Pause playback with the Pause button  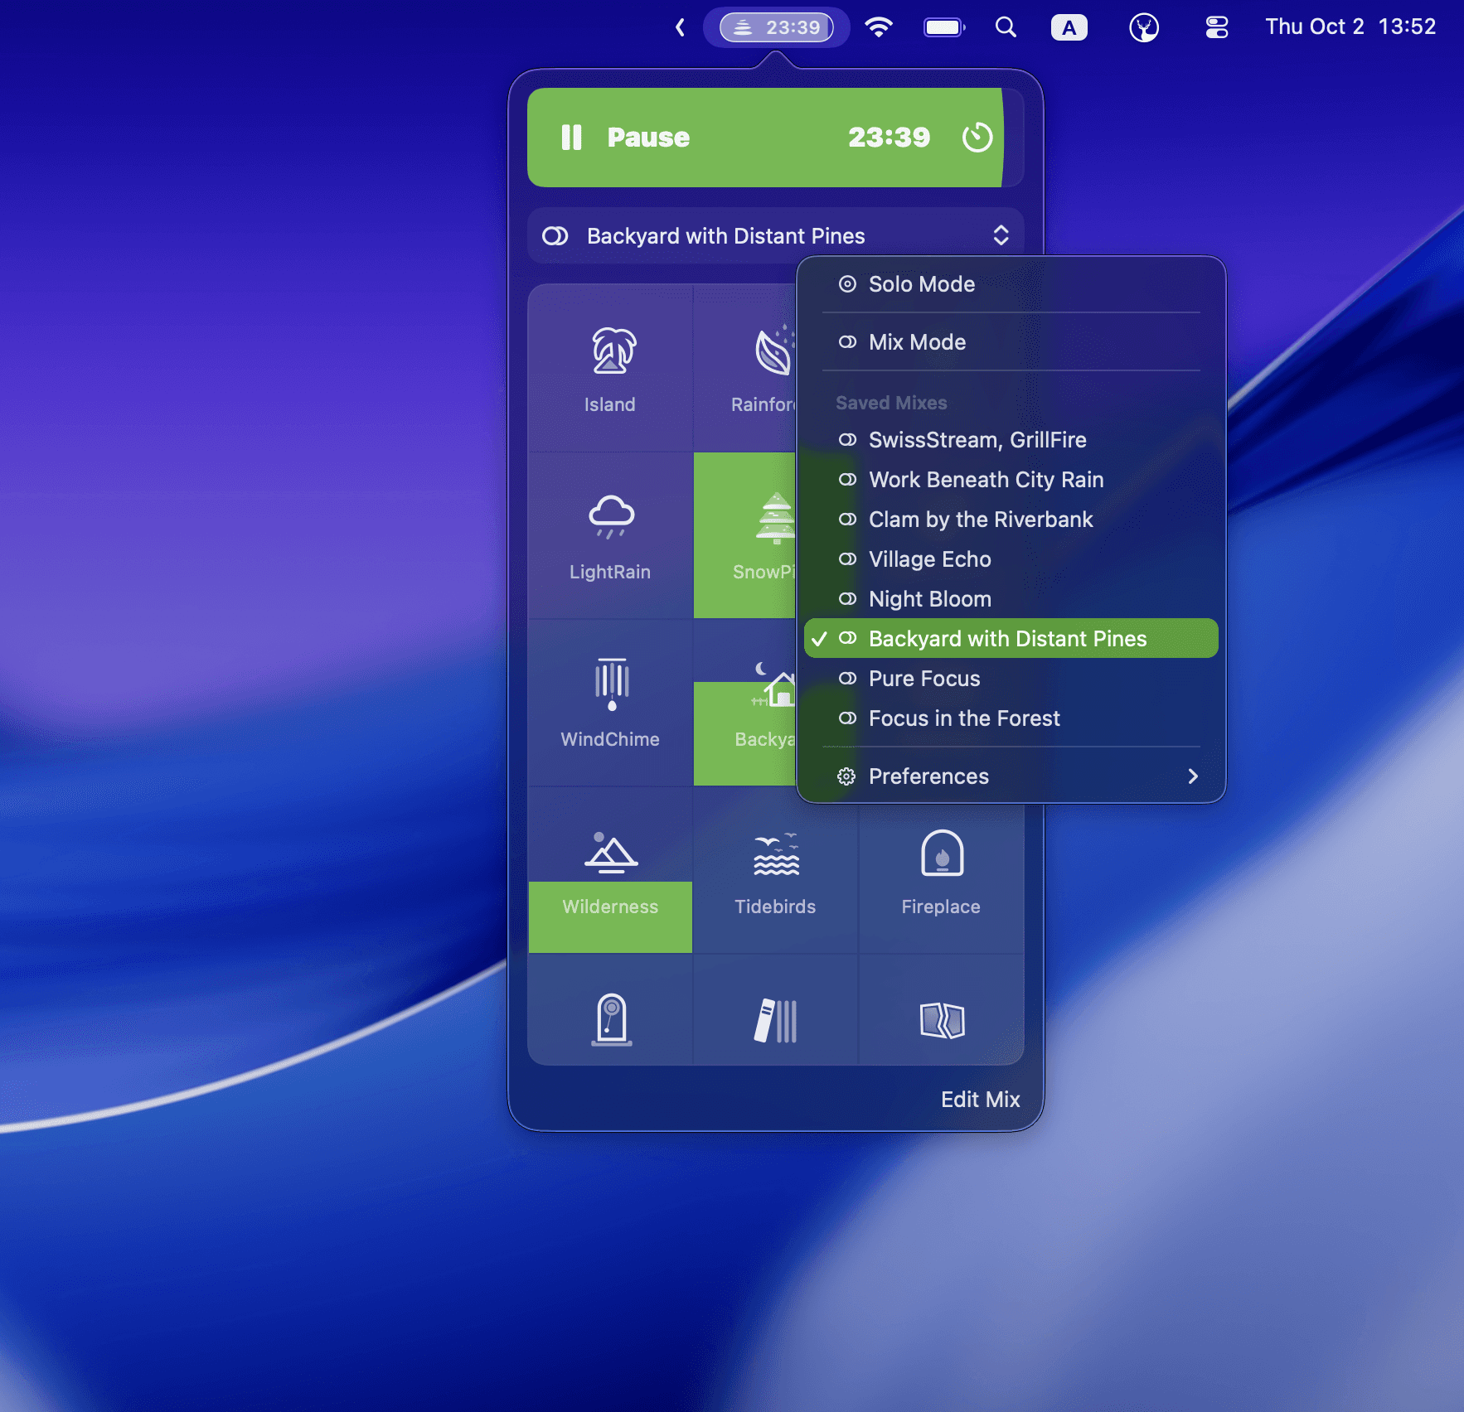tap(626, 138)
